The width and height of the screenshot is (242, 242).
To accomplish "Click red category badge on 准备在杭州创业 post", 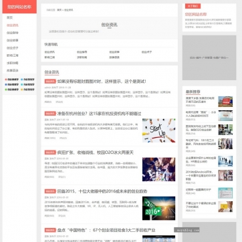I will pos(50,114).
